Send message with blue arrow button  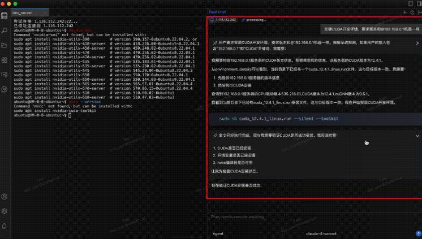419,233
